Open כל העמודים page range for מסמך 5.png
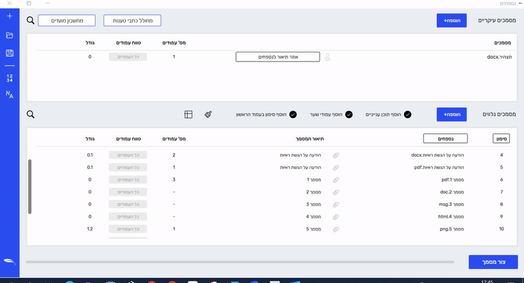The height and width of the screenshot is (283, 524). pos(128,229)
